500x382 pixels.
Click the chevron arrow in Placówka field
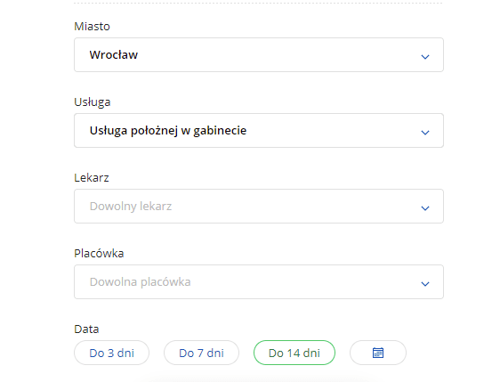coord(425,284)
